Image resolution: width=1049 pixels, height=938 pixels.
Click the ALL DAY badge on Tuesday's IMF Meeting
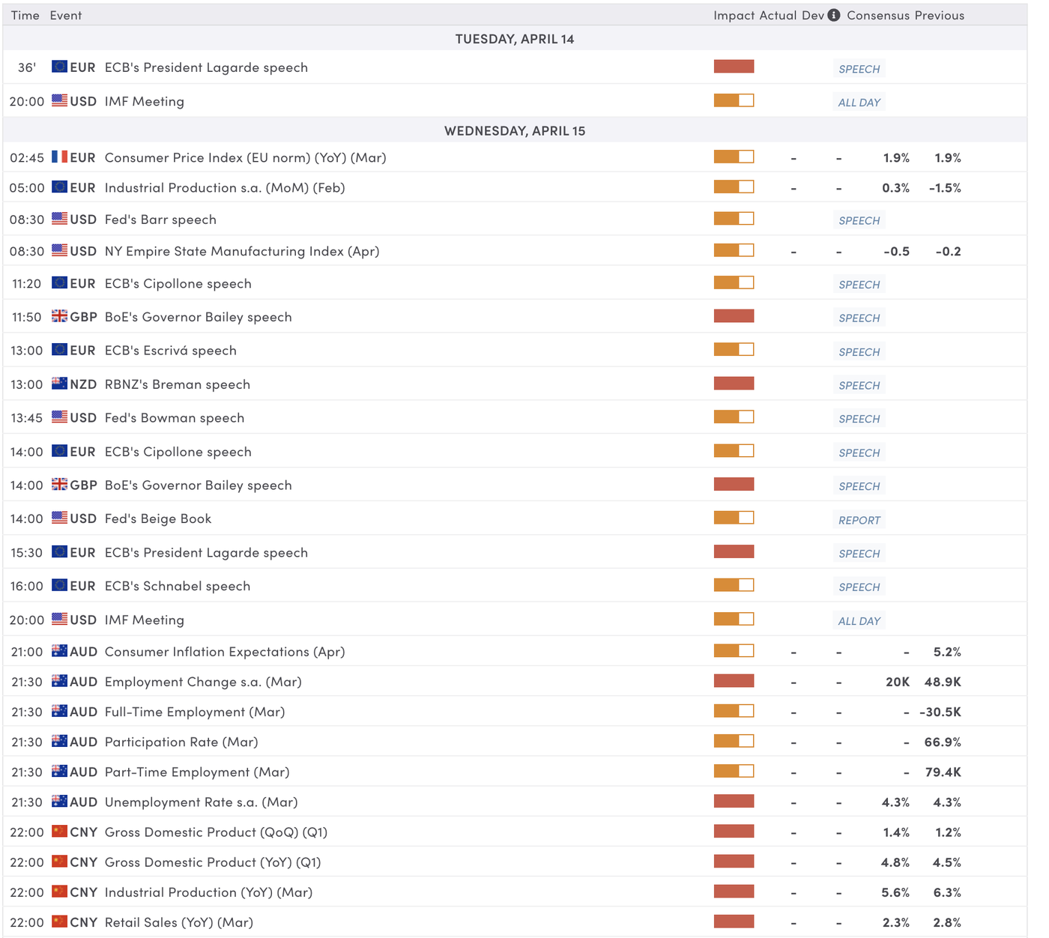859,102
